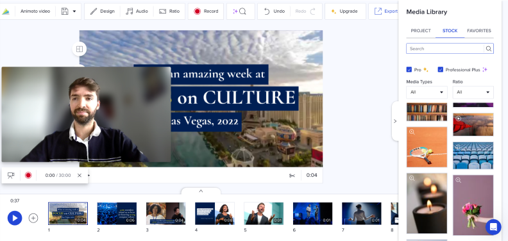Click the 0:04 scene duration

(x=312, y=175)
